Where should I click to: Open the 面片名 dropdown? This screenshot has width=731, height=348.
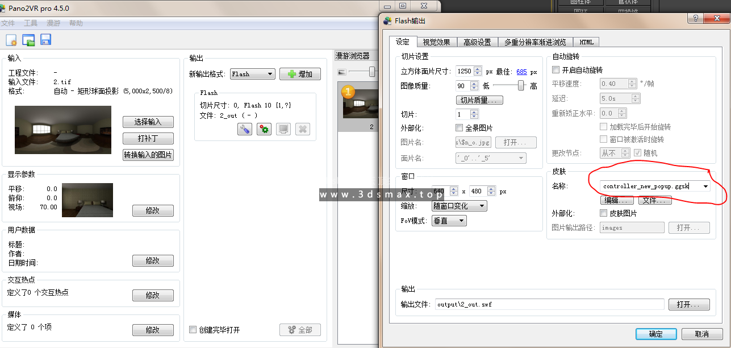point(491,158)
